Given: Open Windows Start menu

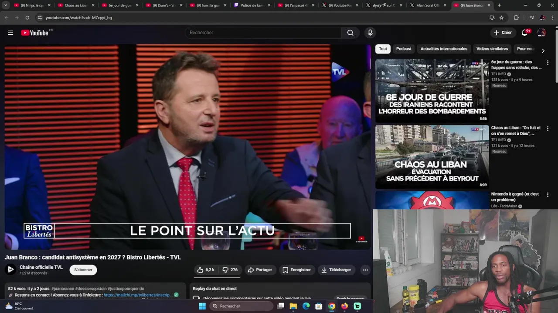Looking at the screenshot, I should click(202, 306).
